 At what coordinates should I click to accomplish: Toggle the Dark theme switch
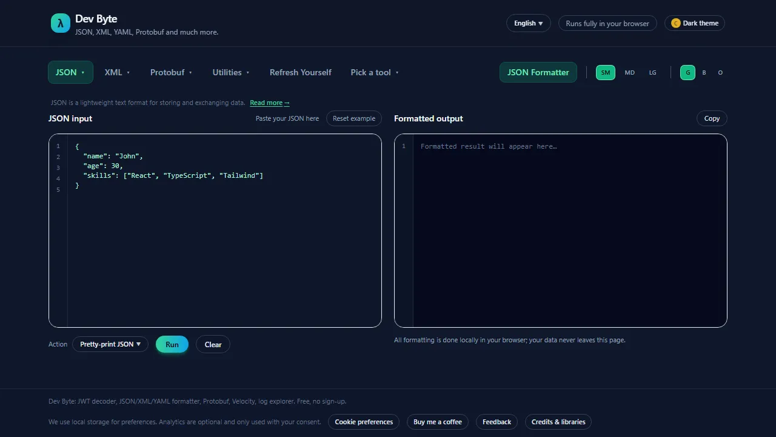pyautogui.click(x=694, y=23)
